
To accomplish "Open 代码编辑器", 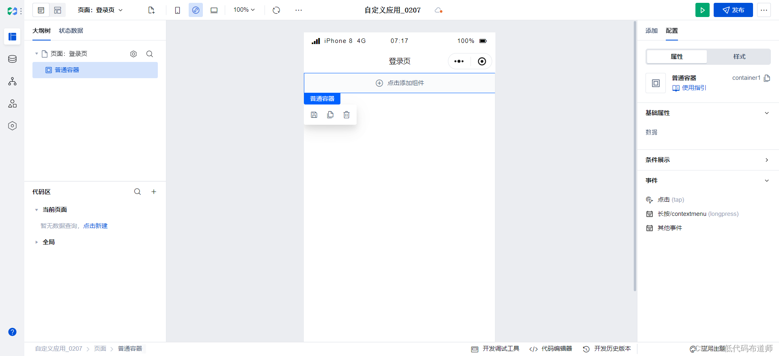I will pos(551,349).
